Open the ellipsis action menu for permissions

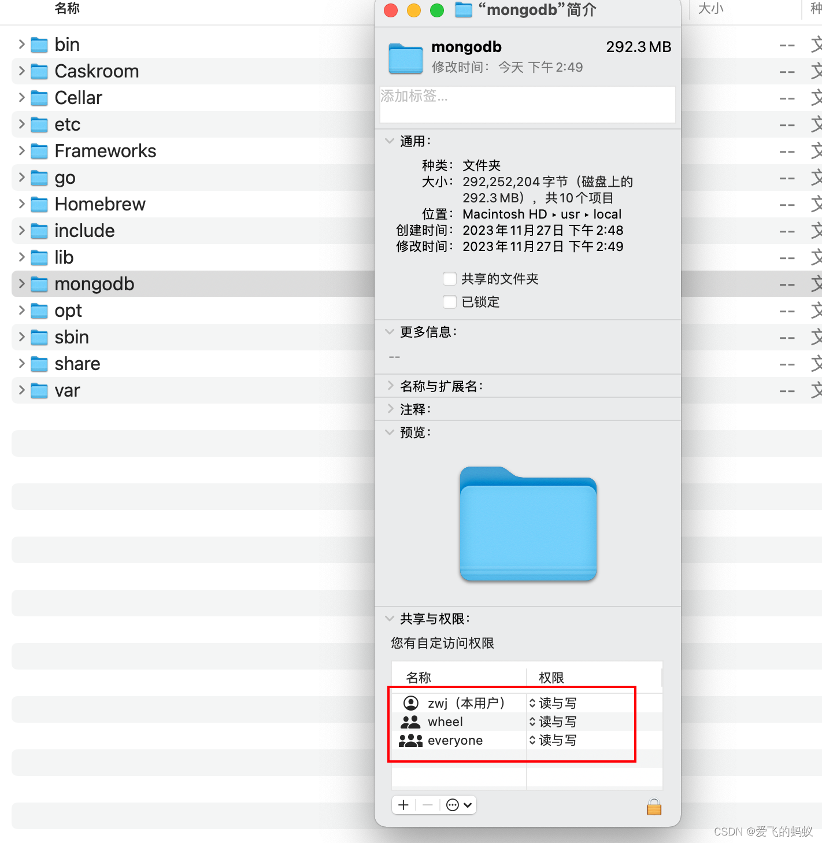click(x=460, y=805)
